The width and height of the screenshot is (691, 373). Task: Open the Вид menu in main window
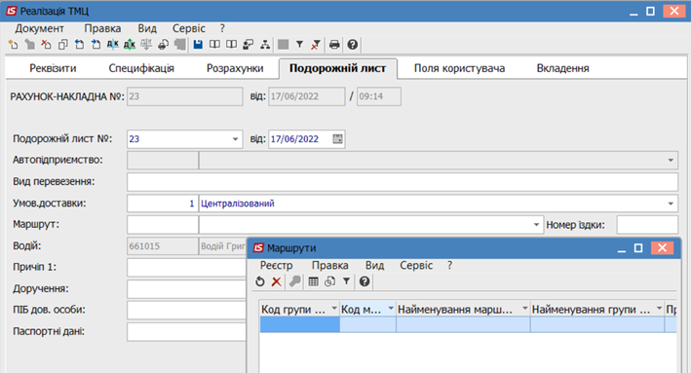click(x=147, y=28)
